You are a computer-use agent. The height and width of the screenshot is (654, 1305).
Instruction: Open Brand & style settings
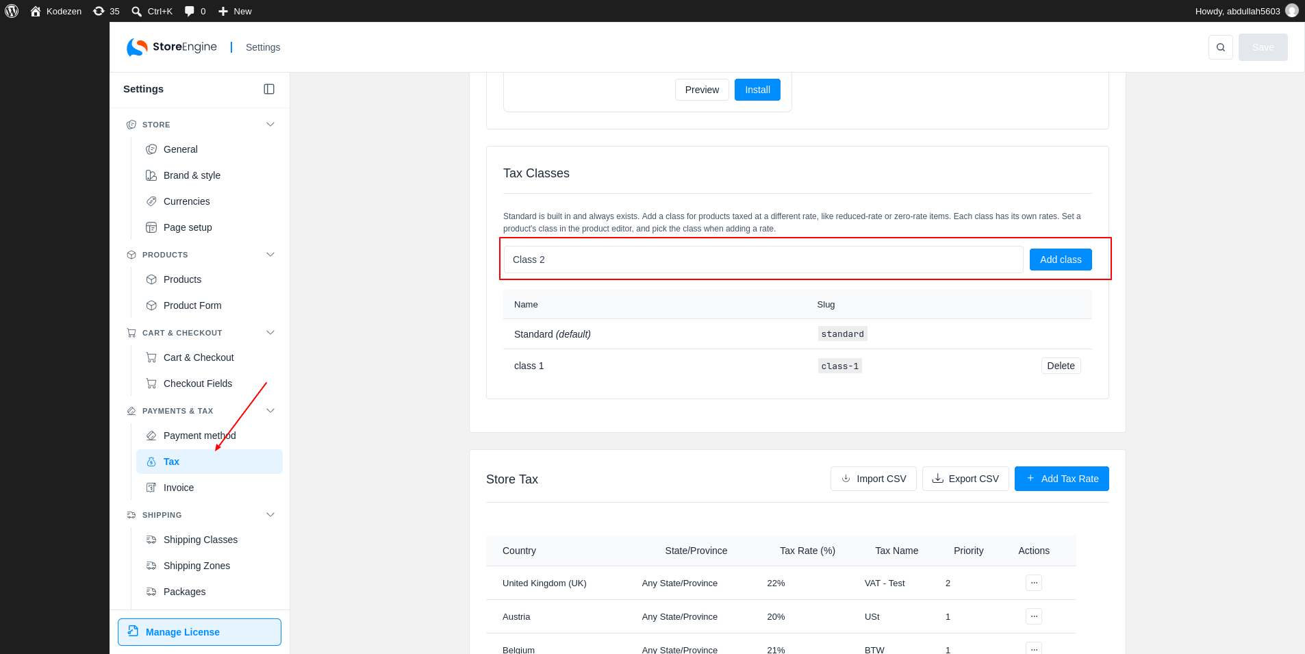210,175
